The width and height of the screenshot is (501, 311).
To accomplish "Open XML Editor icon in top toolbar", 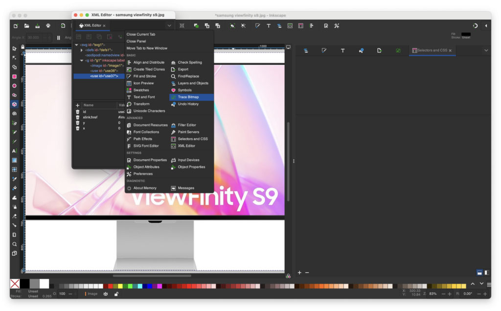I will (x=290, y=26).
